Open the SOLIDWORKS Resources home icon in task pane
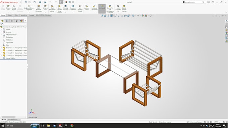 (x=227, y=21)
